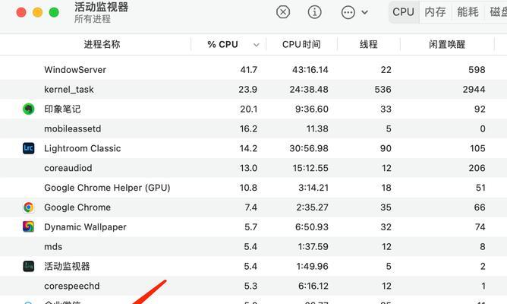Click the 23.9 CPU value for kernel_task
Screen dimensions: 507x304
pyautogui.click(x=247, y=90)
